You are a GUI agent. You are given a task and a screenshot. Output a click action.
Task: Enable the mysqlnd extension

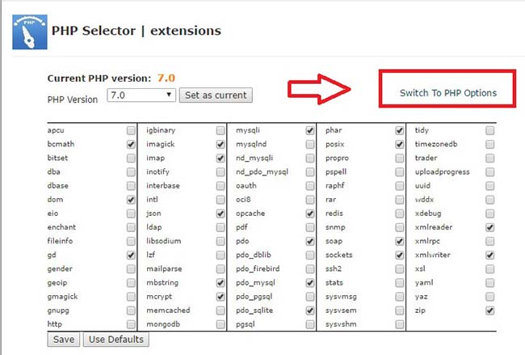(310, 144)
